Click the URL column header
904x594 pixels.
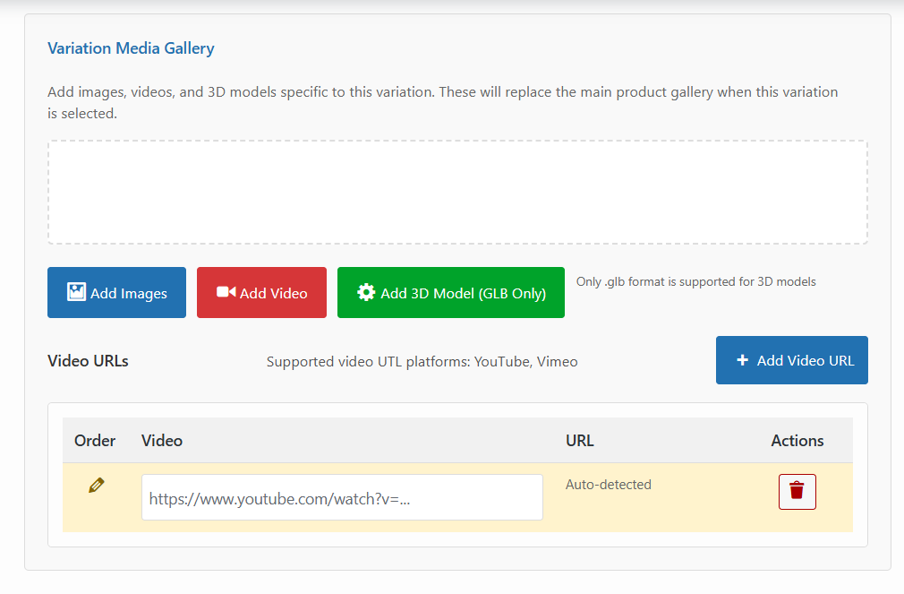[x=579, y=440]
